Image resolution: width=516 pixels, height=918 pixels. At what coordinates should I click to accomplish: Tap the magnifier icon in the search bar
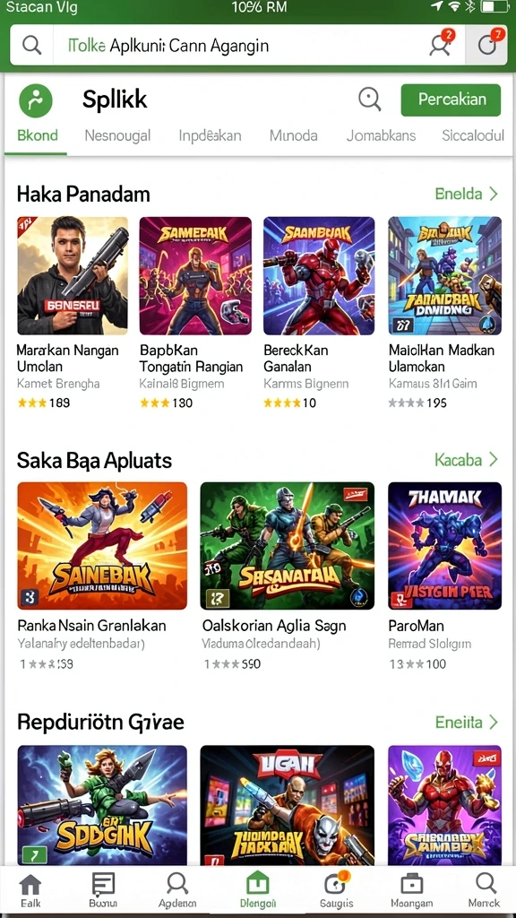[31, 45]
